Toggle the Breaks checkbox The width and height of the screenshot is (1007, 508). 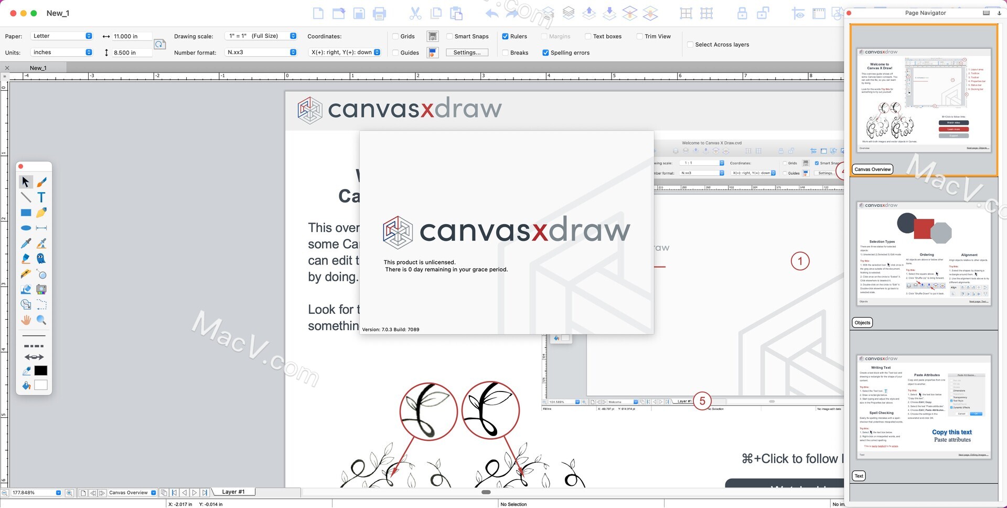click(x=505, y=52)
